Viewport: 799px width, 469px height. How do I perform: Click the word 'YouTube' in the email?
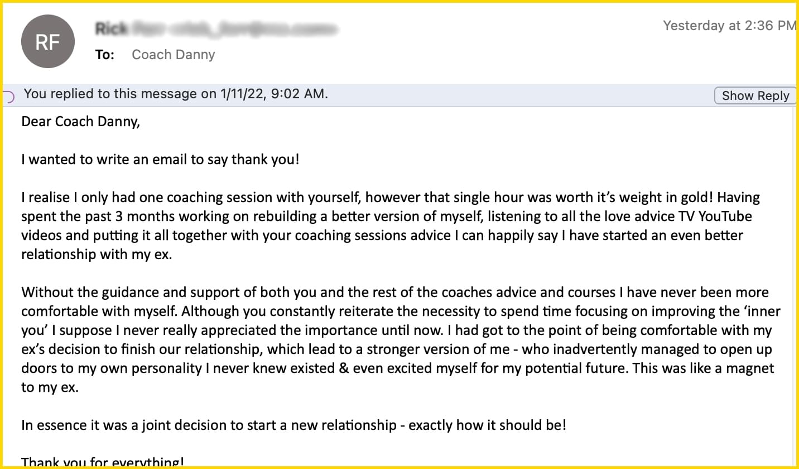pyautogui.click(x=725, y=217)
